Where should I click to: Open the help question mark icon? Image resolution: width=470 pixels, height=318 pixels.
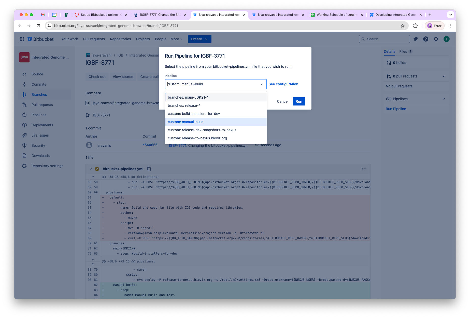pyautogui.click(x=426, y=39)
